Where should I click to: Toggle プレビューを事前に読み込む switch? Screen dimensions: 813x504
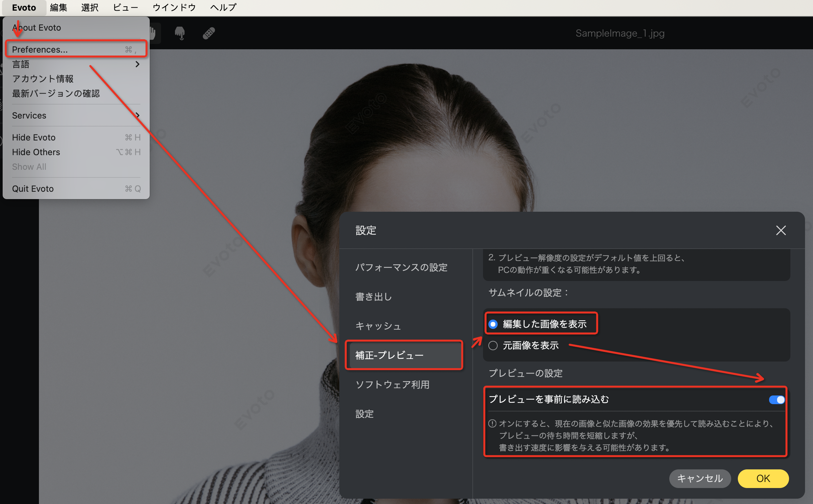[x=776, y=399]
